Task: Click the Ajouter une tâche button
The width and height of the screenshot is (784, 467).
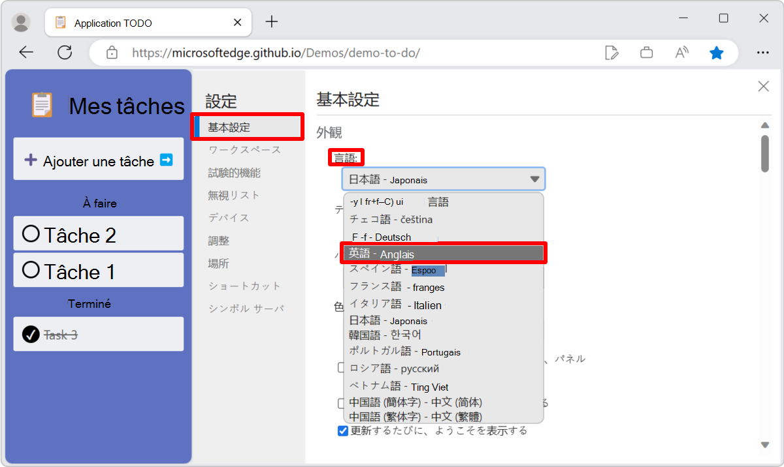Action: [x=98, y=160]
